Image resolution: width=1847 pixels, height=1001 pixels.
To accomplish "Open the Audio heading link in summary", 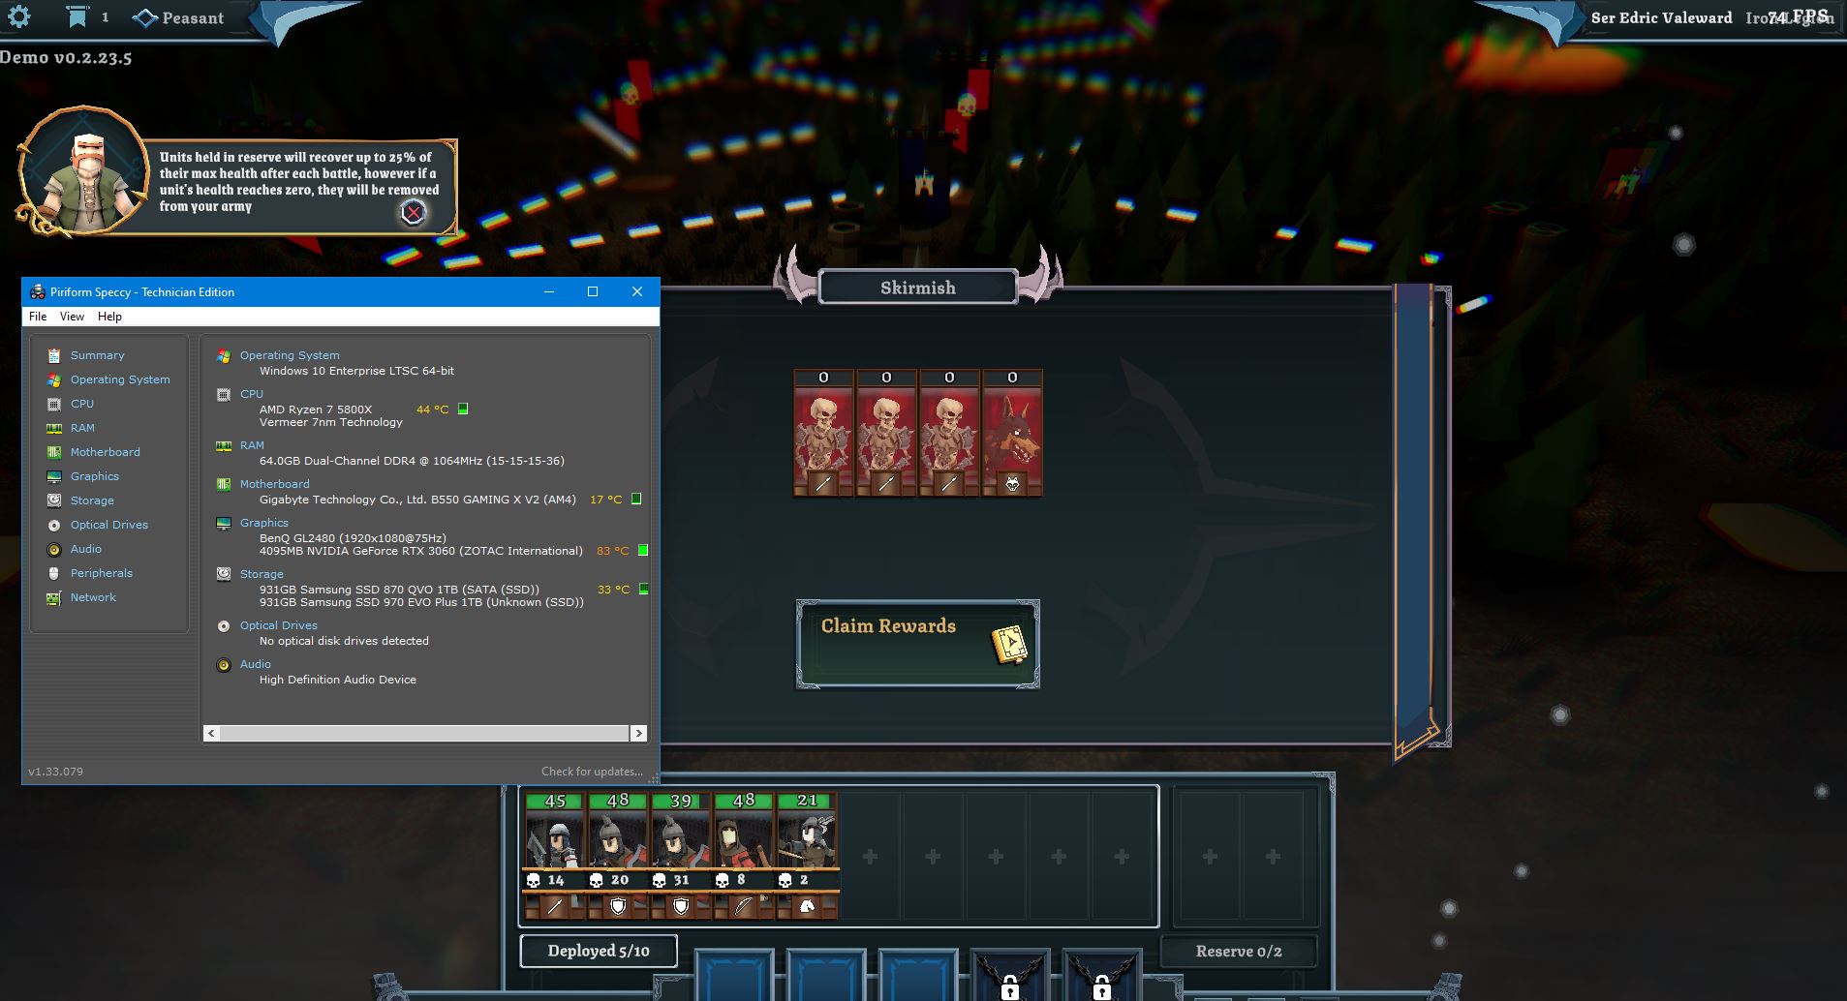I will click(256, 664).
